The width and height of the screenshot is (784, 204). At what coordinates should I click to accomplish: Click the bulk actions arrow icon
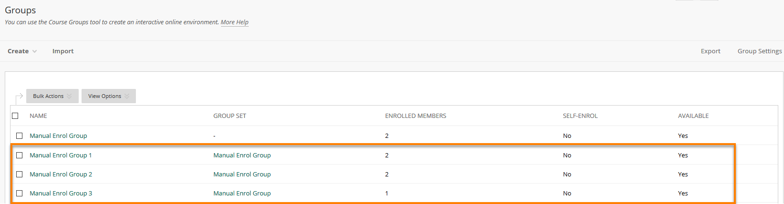point(19,97)
